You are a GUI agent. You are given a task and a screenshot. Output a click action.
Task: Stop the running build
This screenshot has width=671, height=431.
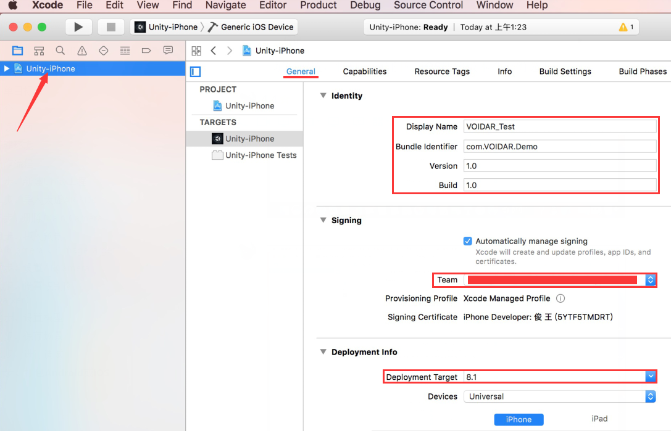coord(111,27)
